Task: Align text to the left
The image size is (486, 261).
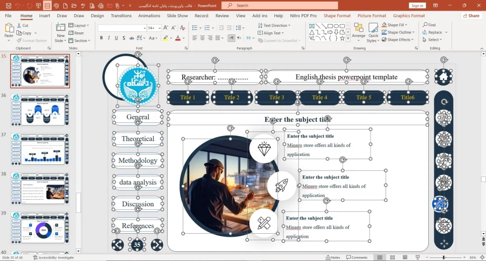Action: (x=194, y=38)
